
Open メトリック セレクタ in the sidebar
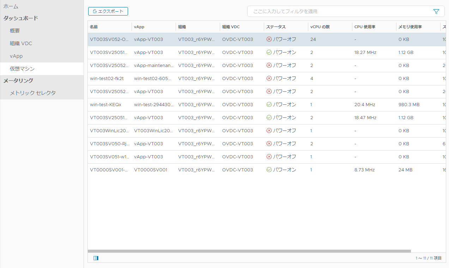pos(33,93)
